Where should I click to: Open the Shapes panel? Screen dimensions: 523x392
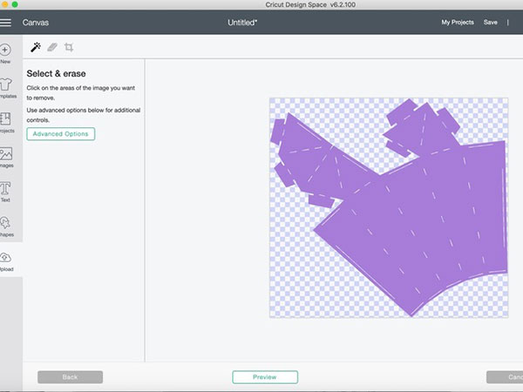(x=5, y=226)
